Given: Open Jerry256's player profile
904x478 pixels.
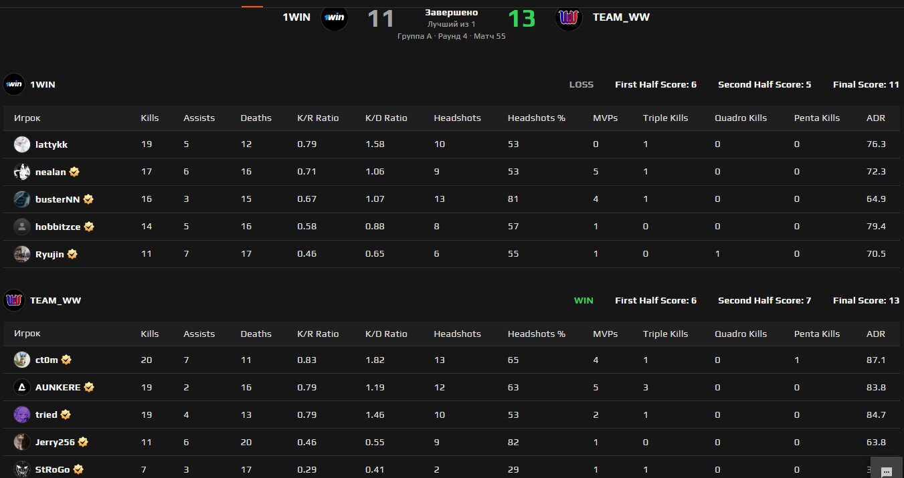Looking at the screenshot, I should 55,442.
